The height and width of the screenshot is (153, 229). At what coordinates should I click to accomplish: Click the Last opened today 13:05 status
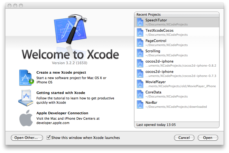point(156,125)
